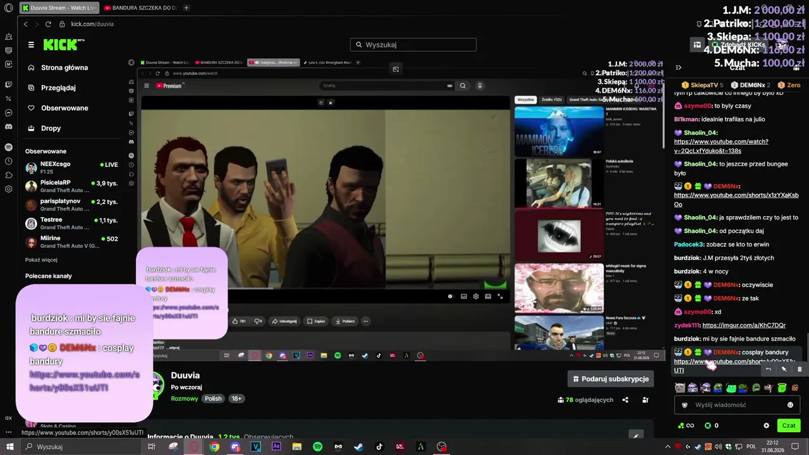Send message with the green Czat button

789,426
